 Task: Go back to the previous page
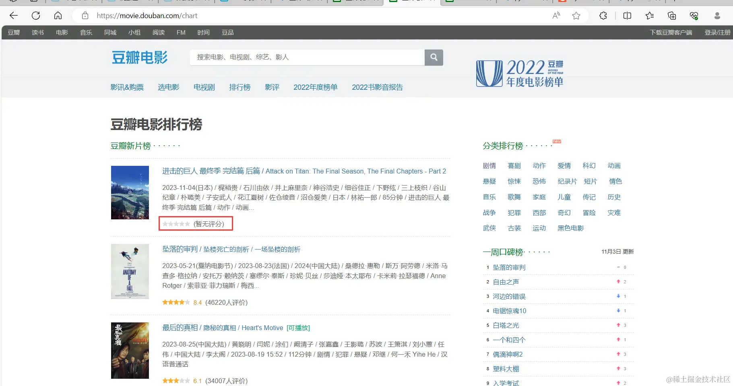point(14,16)
